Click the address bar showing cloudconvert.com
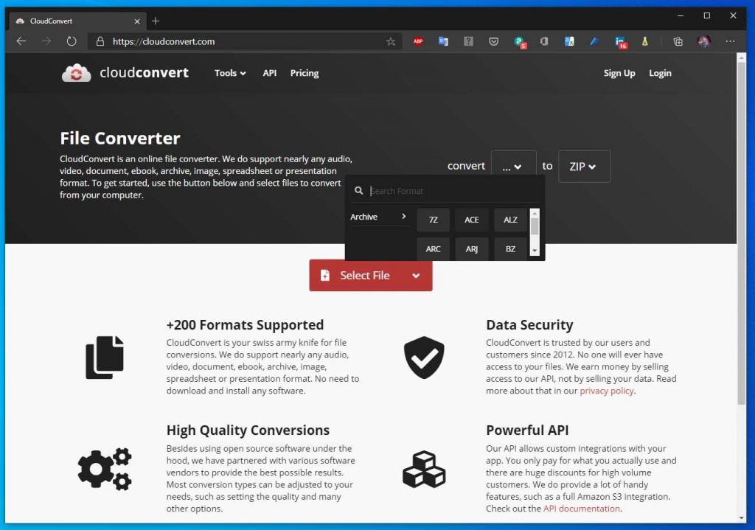 [x=246, y=41]
